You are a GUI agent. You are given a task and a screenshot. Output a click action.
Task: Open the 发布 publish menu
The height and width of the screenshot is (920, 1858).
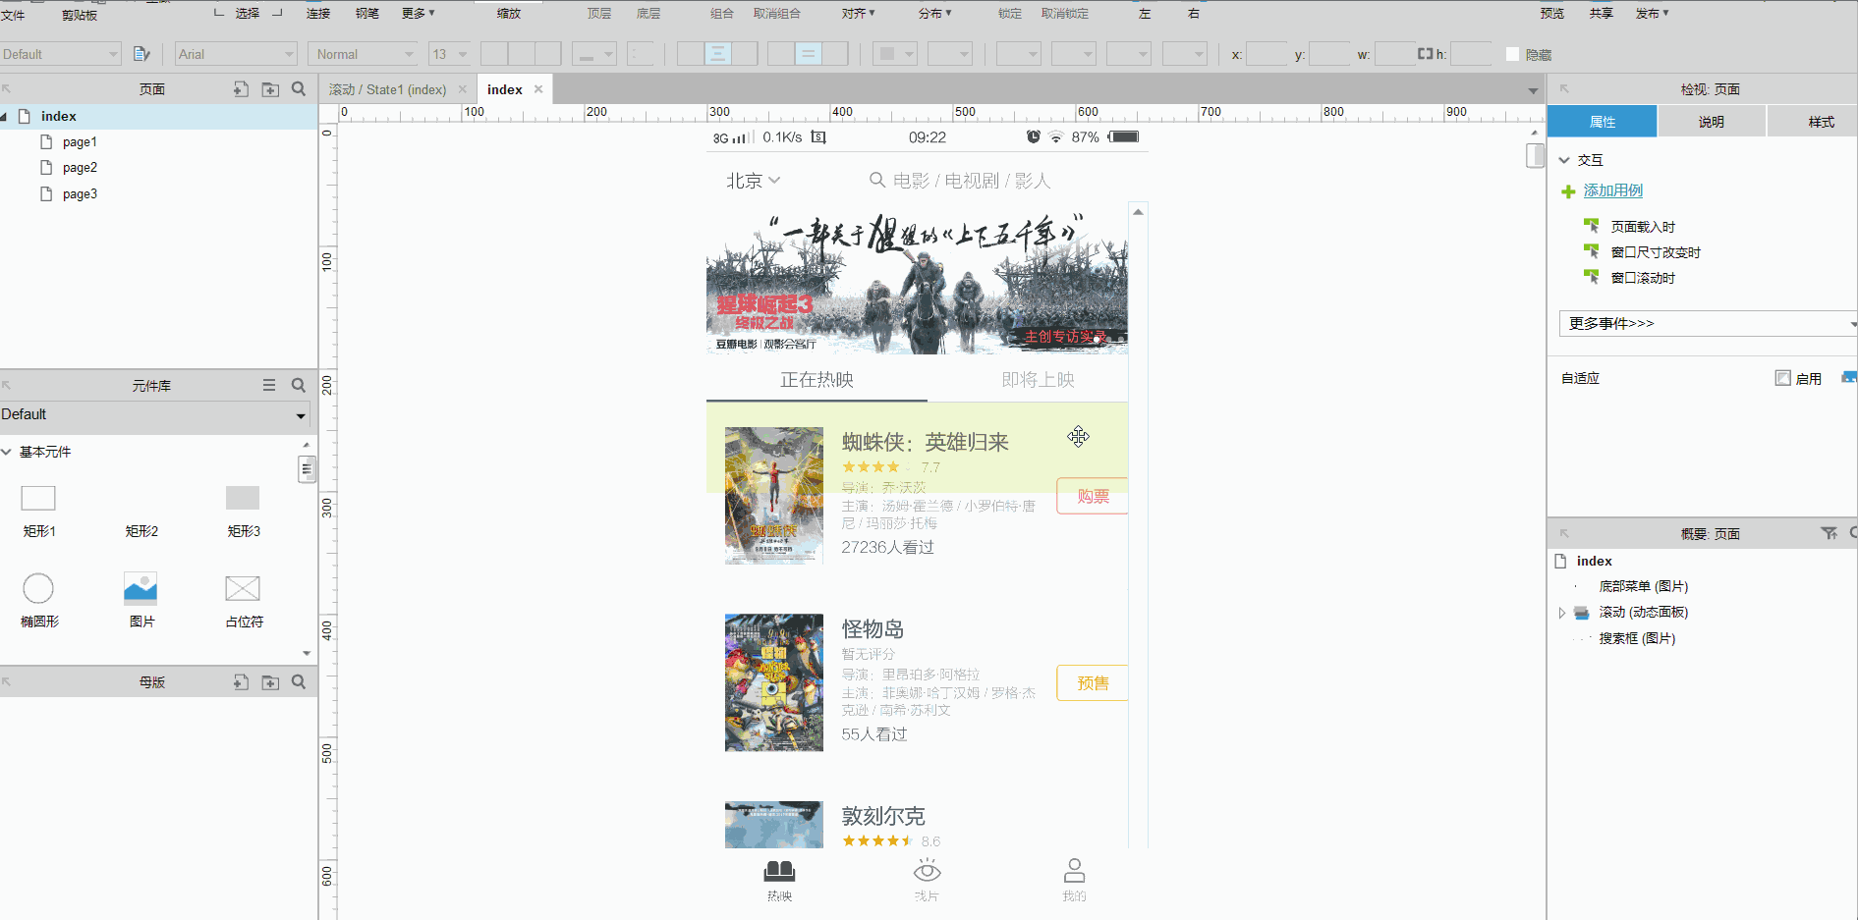click(x=1652, y=14)
